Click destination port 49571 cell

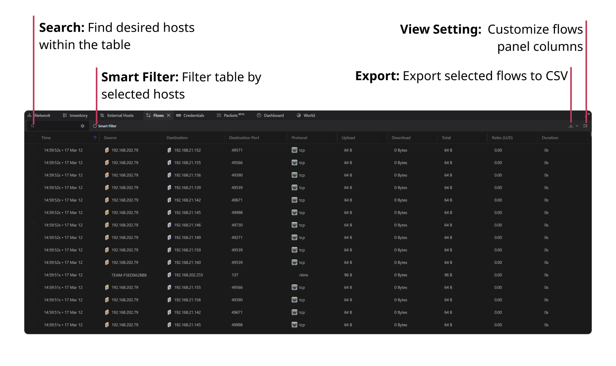click(x=237, y=150)
